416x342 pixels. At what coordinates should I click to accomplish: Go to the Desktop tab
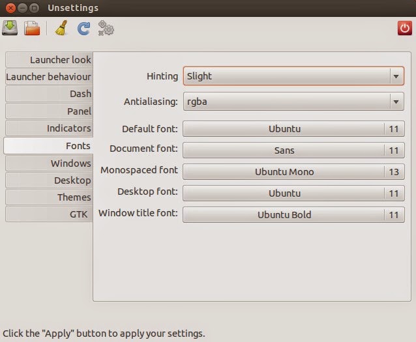[x=50, y=180]
